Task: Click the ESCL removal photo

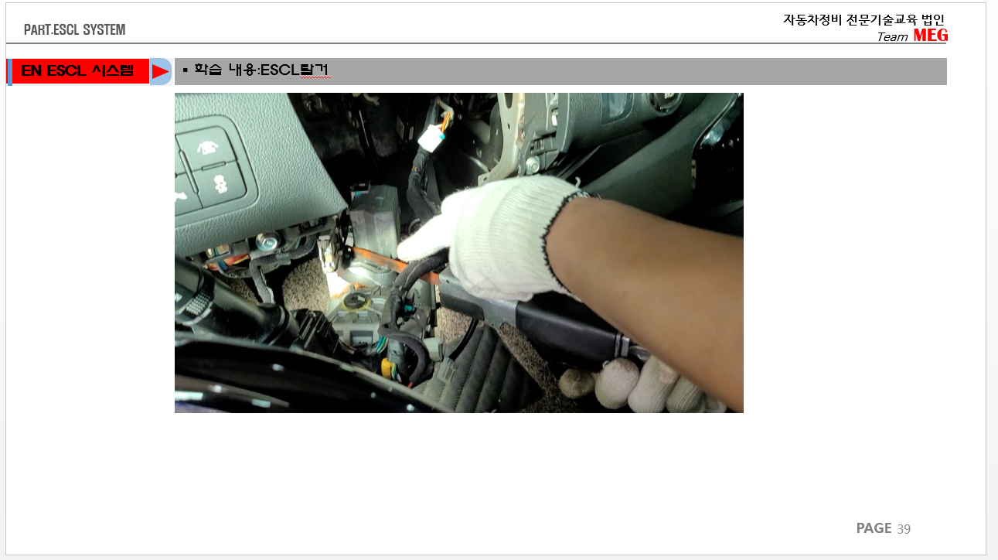Action: 459,253
